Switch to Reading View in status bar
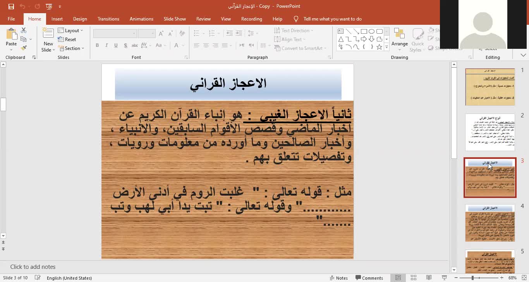The height and width of the screenshot is (282, 529). 429,278
